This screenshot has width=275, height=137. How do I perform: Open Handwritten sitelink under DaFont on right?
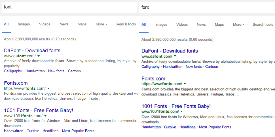173,67
